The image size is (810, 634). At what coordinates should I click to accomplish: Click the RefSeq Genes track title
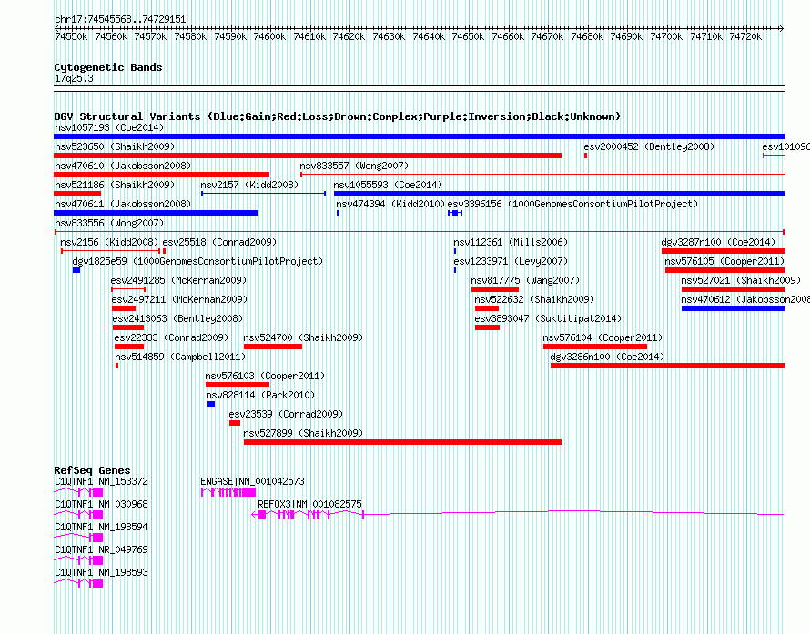tap(92, 470)
